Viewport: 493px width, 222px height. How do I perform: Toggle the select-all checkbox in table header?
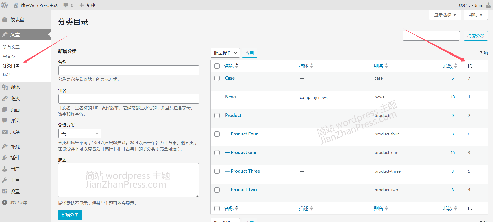[x=217, y=66]
